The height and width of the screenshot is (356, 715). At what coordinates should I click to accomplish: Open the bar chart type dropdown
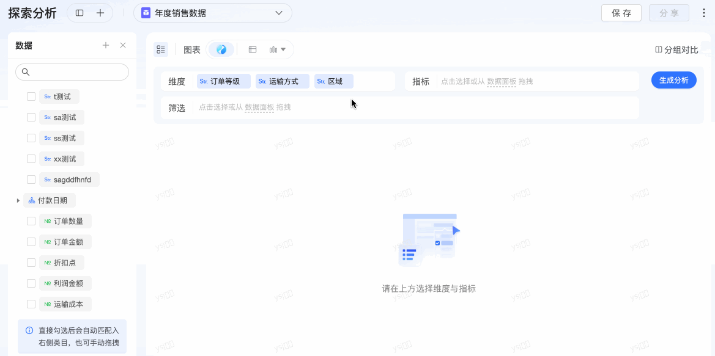pyautogui.click(x=278, y=49)
